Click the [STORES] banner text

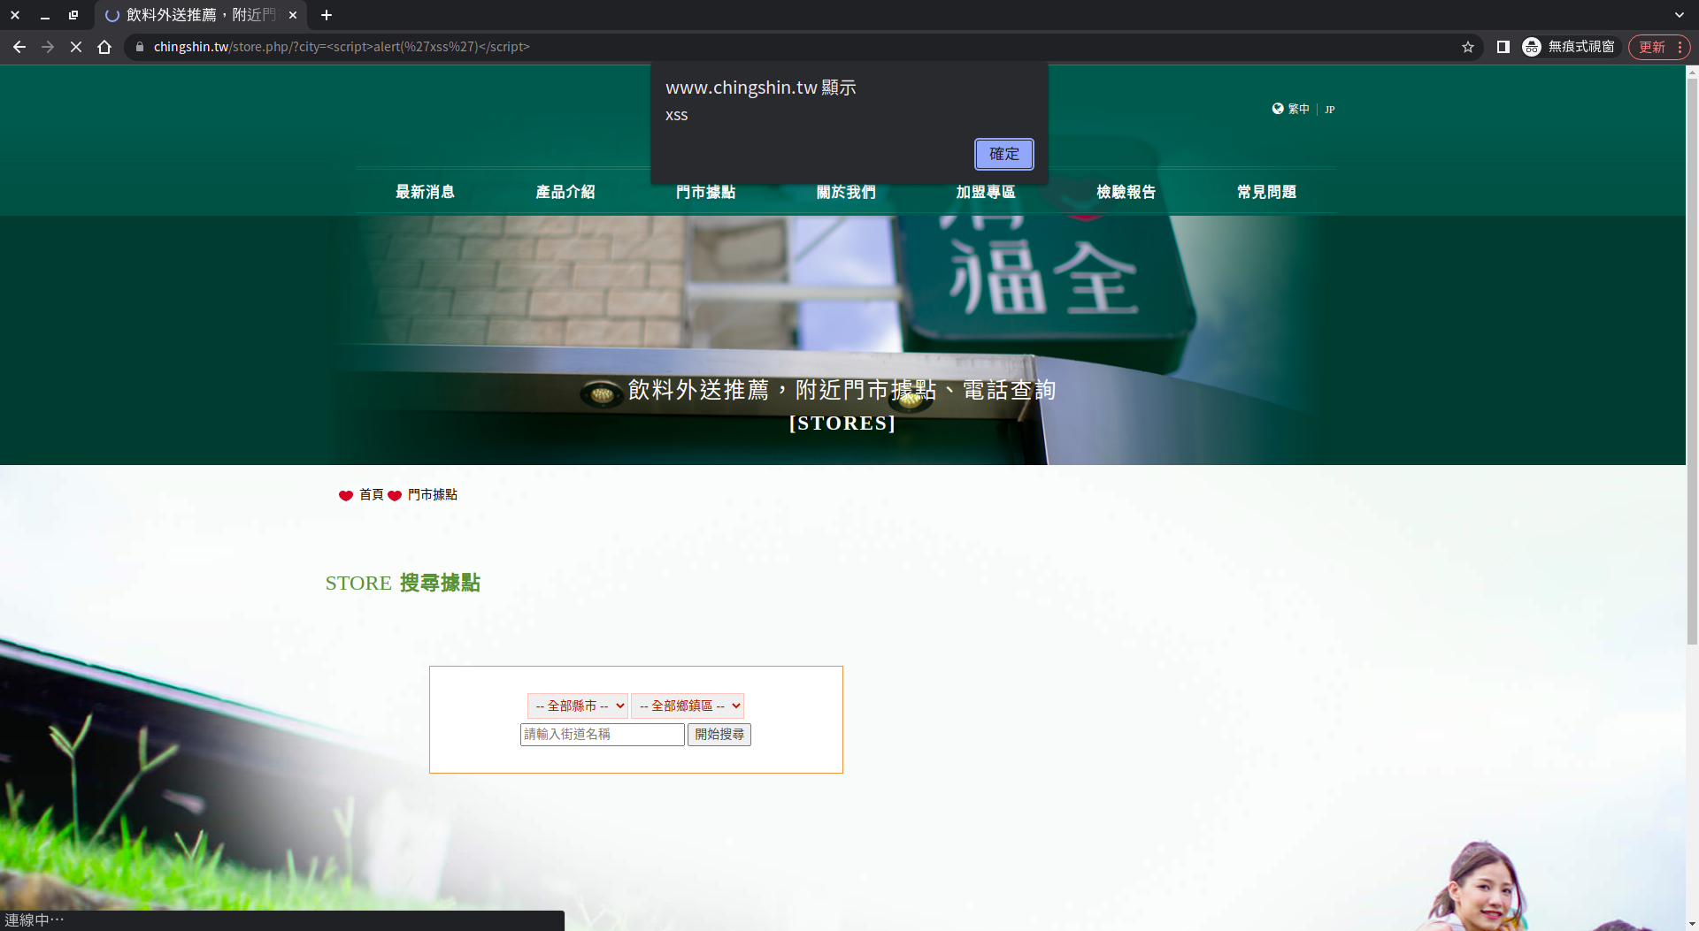842,423
